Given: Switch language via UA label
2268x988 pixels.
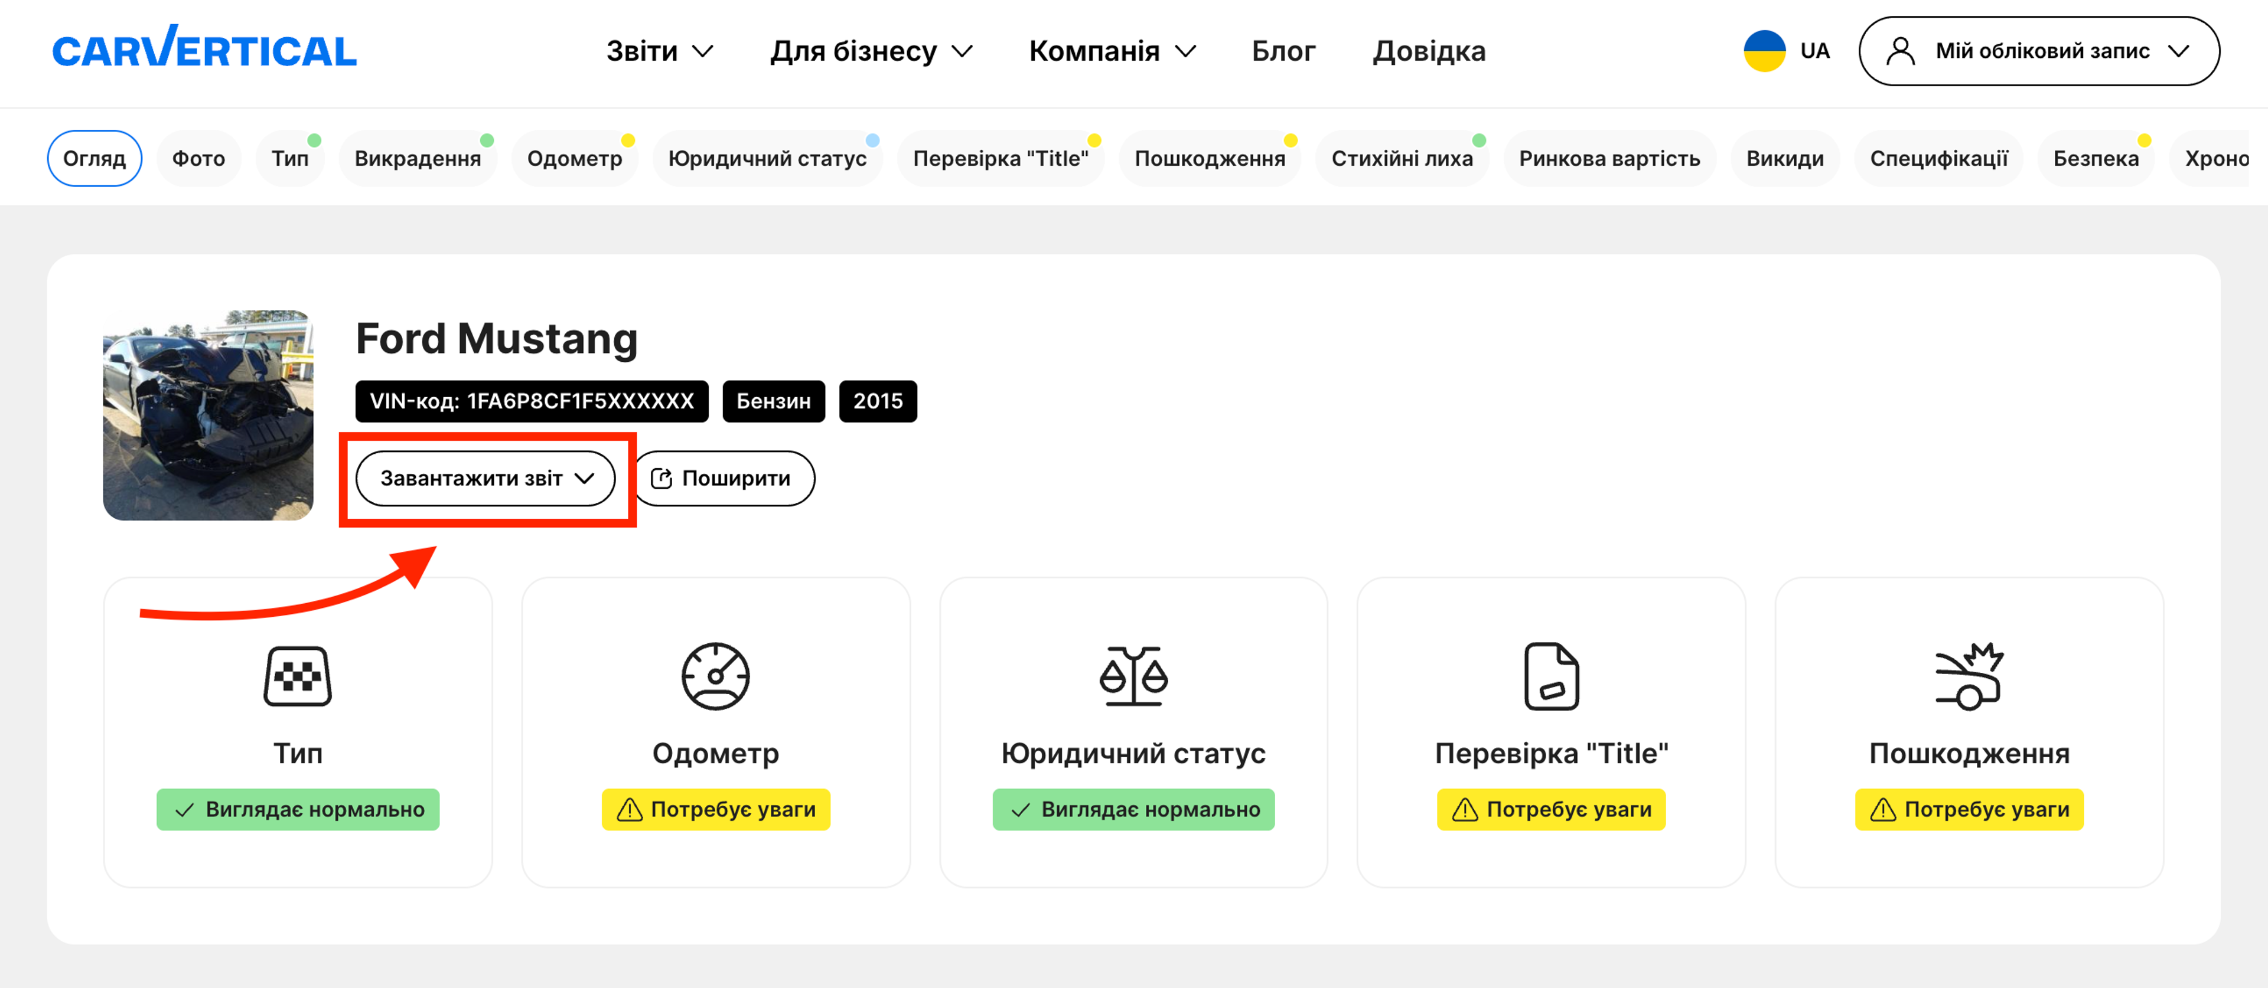Looking at the screenshot, I should (x=1814, y=51).
